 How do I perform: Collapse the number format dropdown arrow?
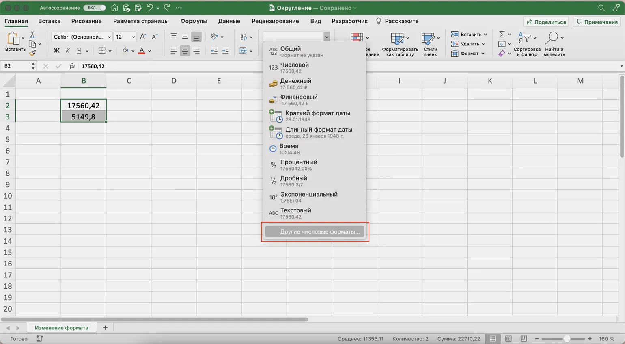[326, 37]
